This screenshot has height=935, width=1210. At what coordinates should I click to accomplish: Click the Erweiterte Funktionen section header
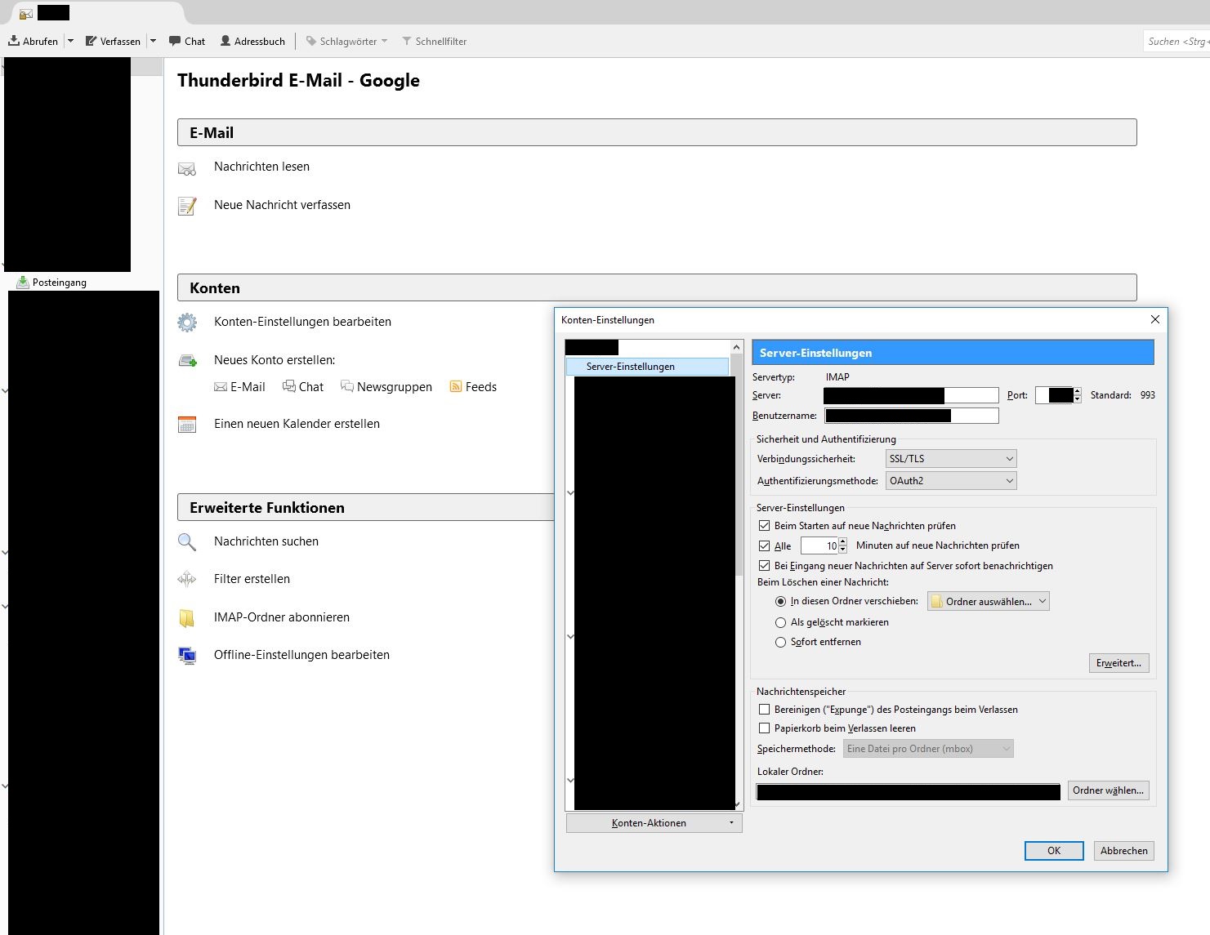pos(365,507)
